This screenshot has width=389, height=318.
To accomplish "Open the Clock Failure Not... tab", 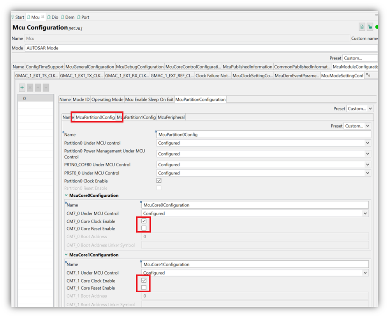I will coord(213,75).
